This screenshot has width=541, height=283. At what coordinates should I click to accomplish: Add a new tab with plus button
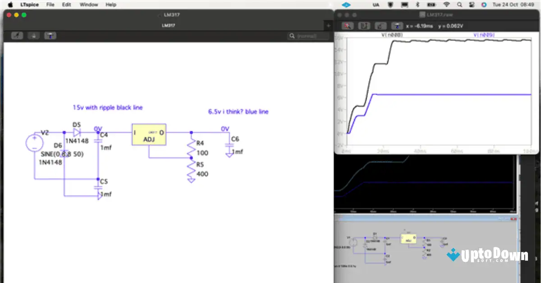[328, 26]
